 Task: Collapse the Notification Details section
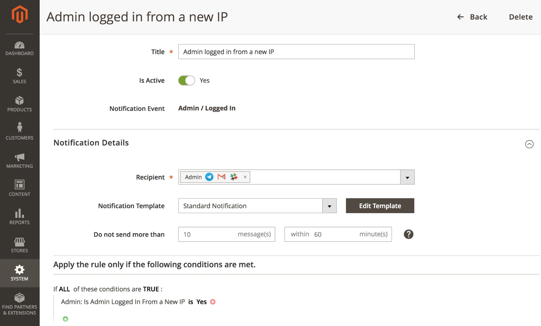(x=529, y=144)
